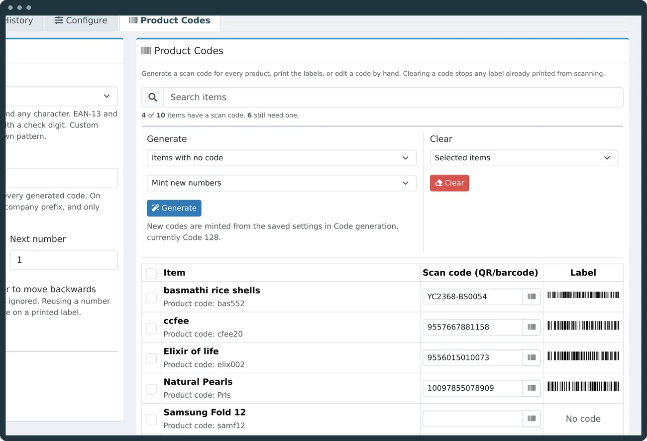
Task: Select the Natural Pearls row checkbox
Action: (151, 389)
